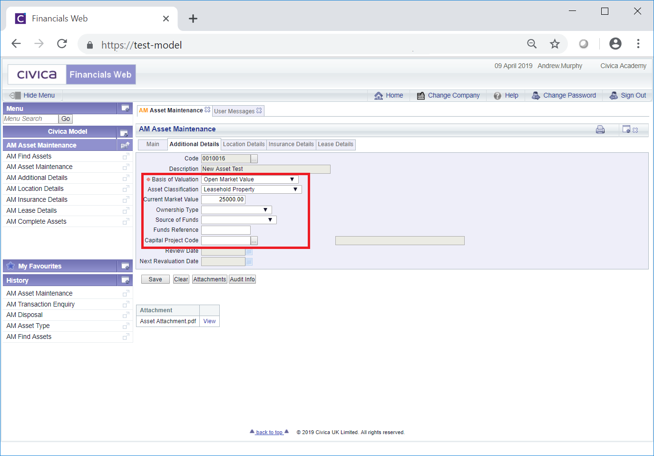Click Capital Project Code lookup ellipsis
Viewport: 654px width, 456px height.
[254, 241]
